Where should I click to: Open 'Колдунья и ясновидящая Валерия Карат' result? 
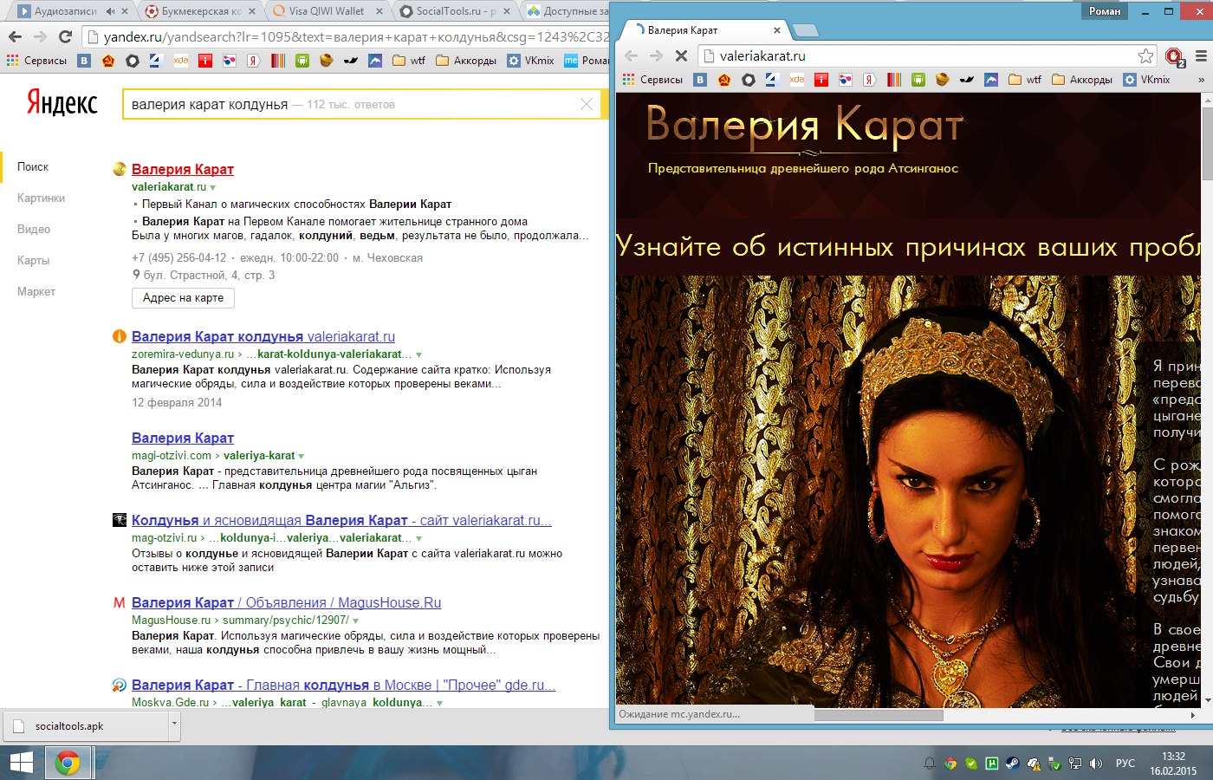pos(341,520)
